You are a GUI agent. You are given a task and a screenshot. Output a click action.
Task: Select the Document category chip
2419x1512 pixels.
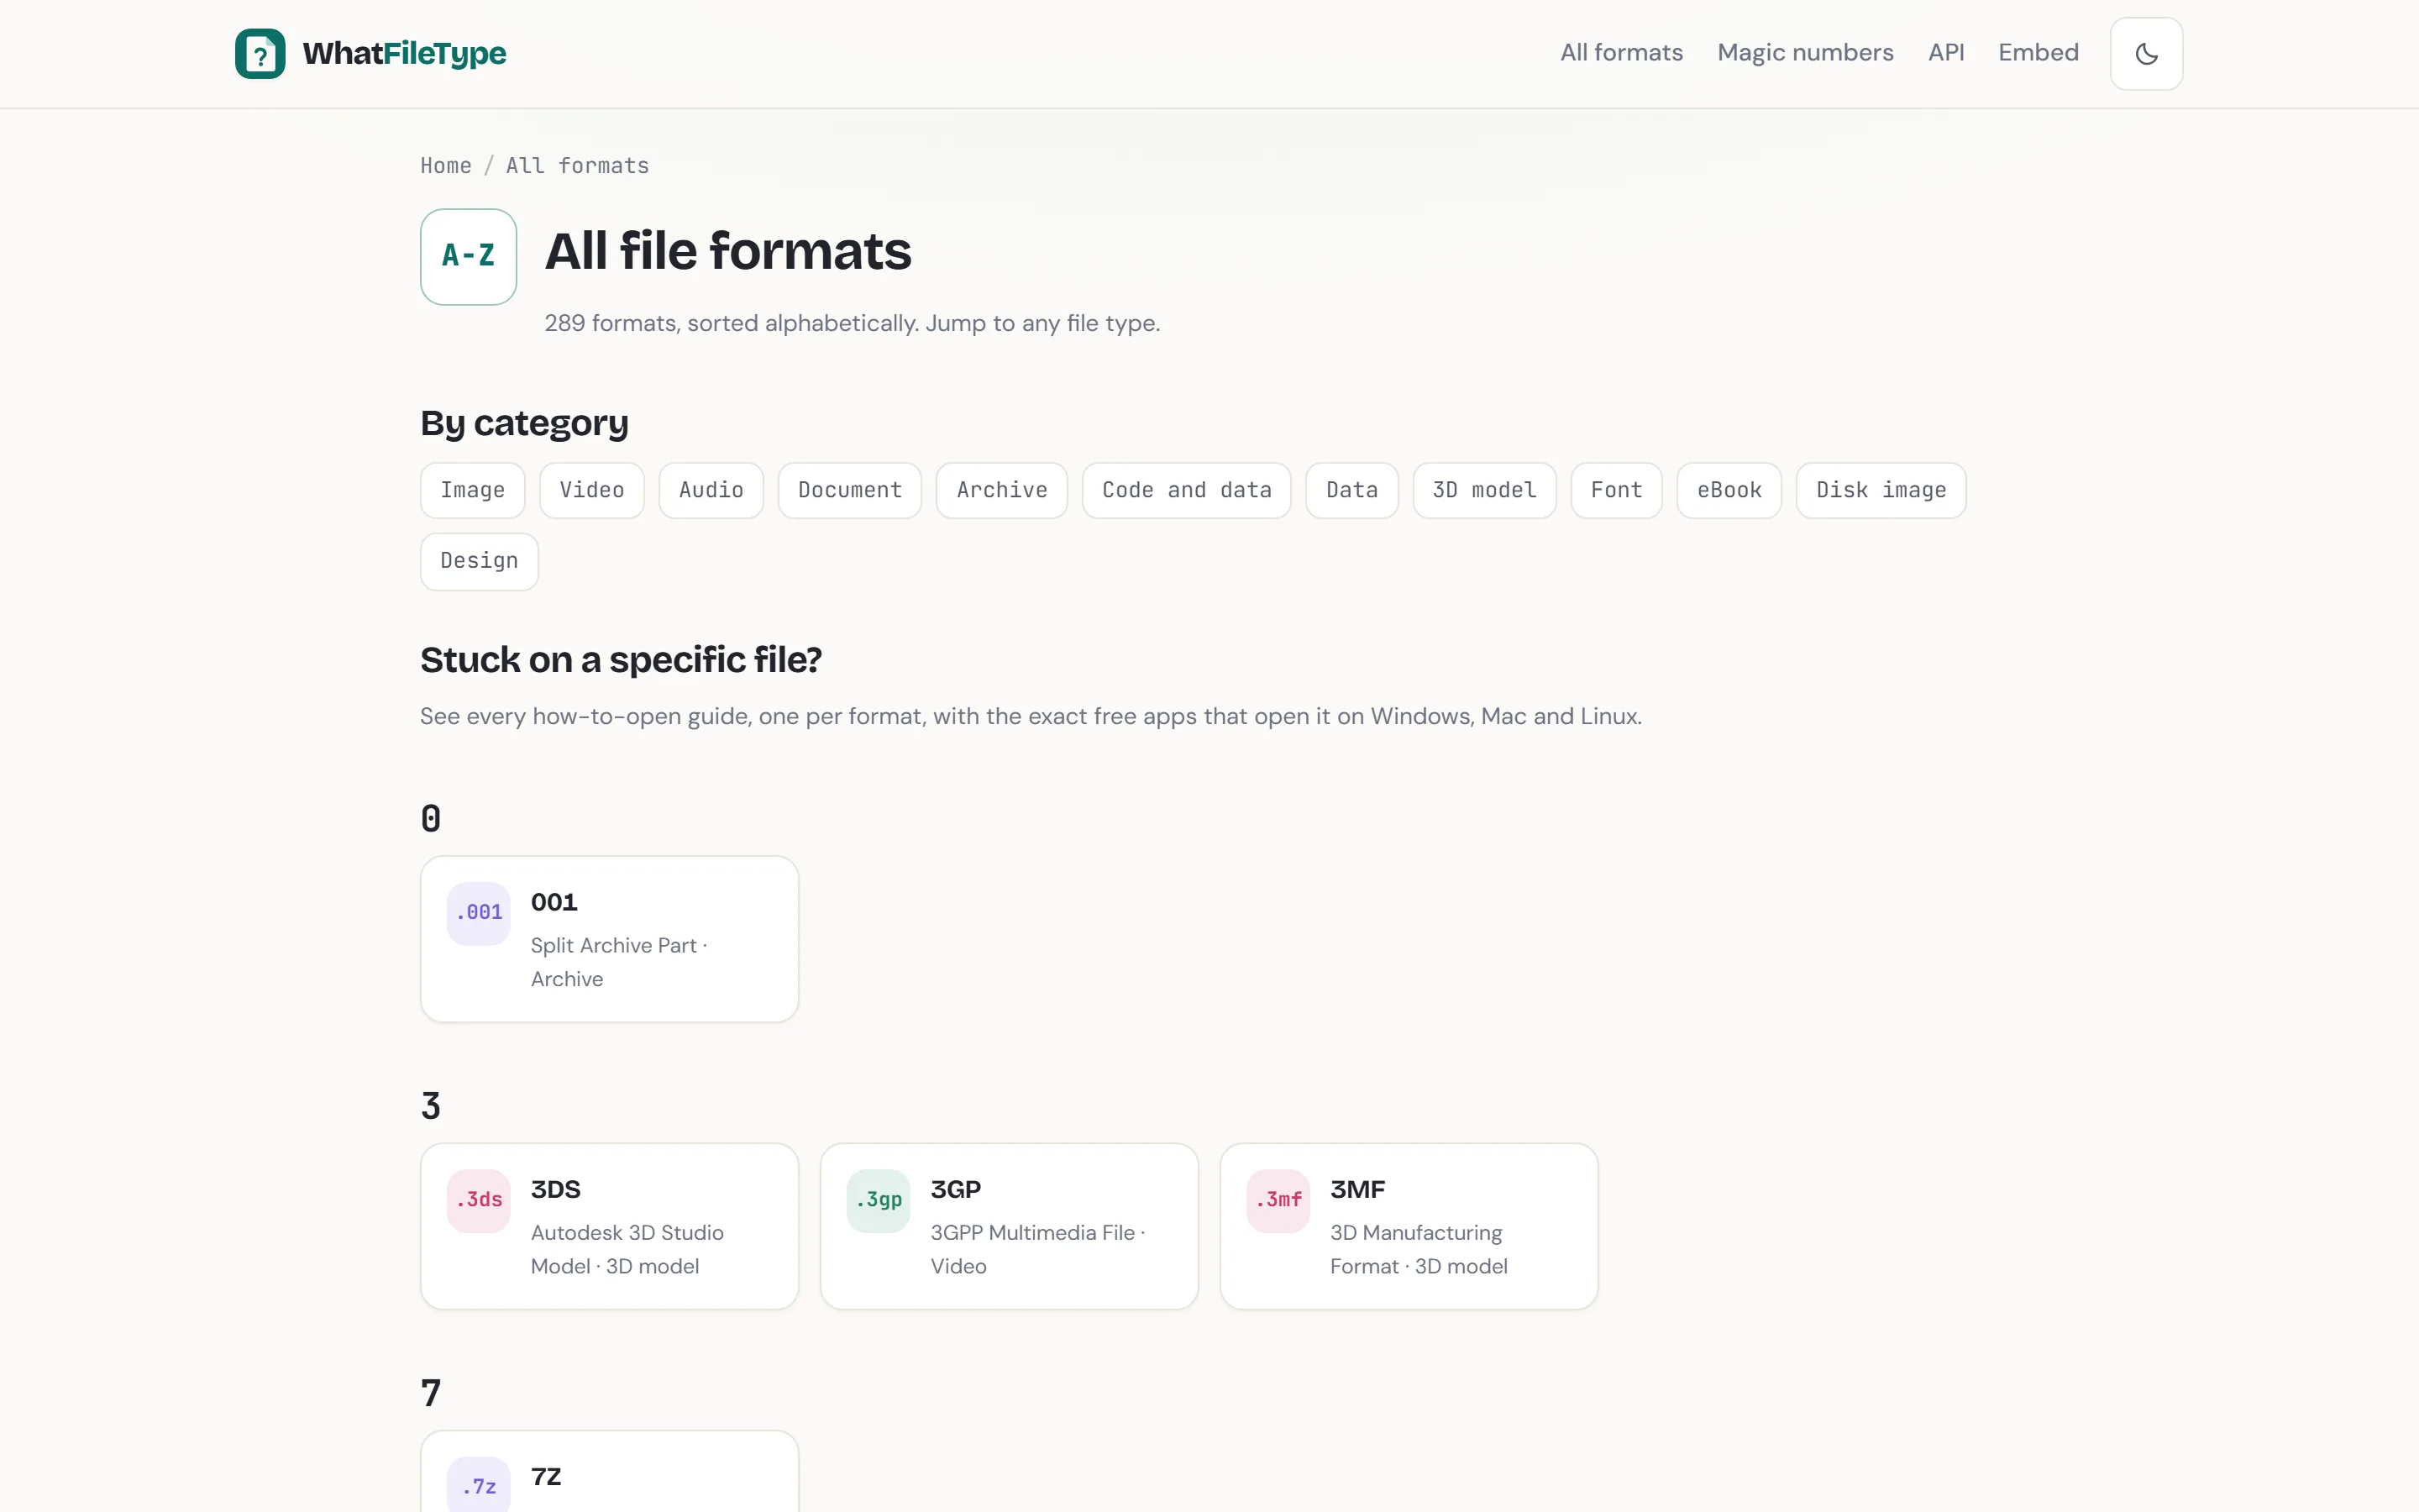pyautogui.click(x=850, y=490)
